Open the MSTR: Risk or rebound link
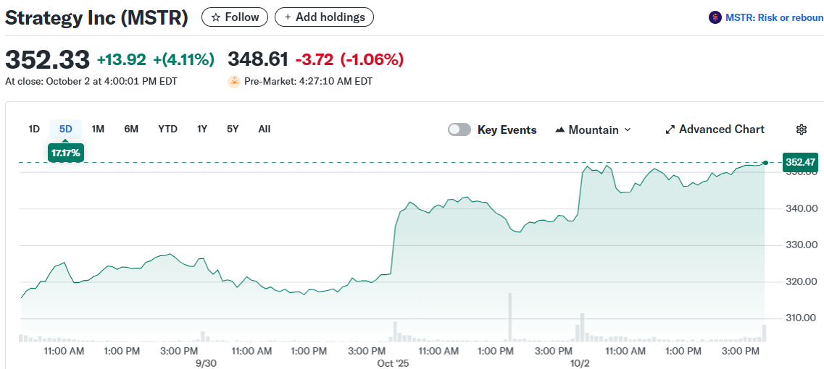The height and width of the screenshot is (369, 824). [x=773, y=17]
